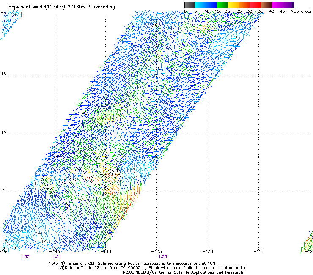Click legend tick label '25'
Viewport: 313px width, 275px height.
pos(239,11)
